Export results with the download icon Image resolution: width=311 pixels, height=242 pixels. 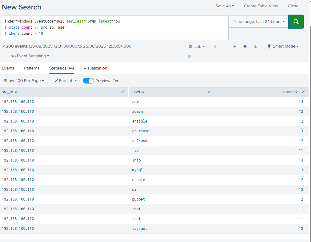pos(256,46)
